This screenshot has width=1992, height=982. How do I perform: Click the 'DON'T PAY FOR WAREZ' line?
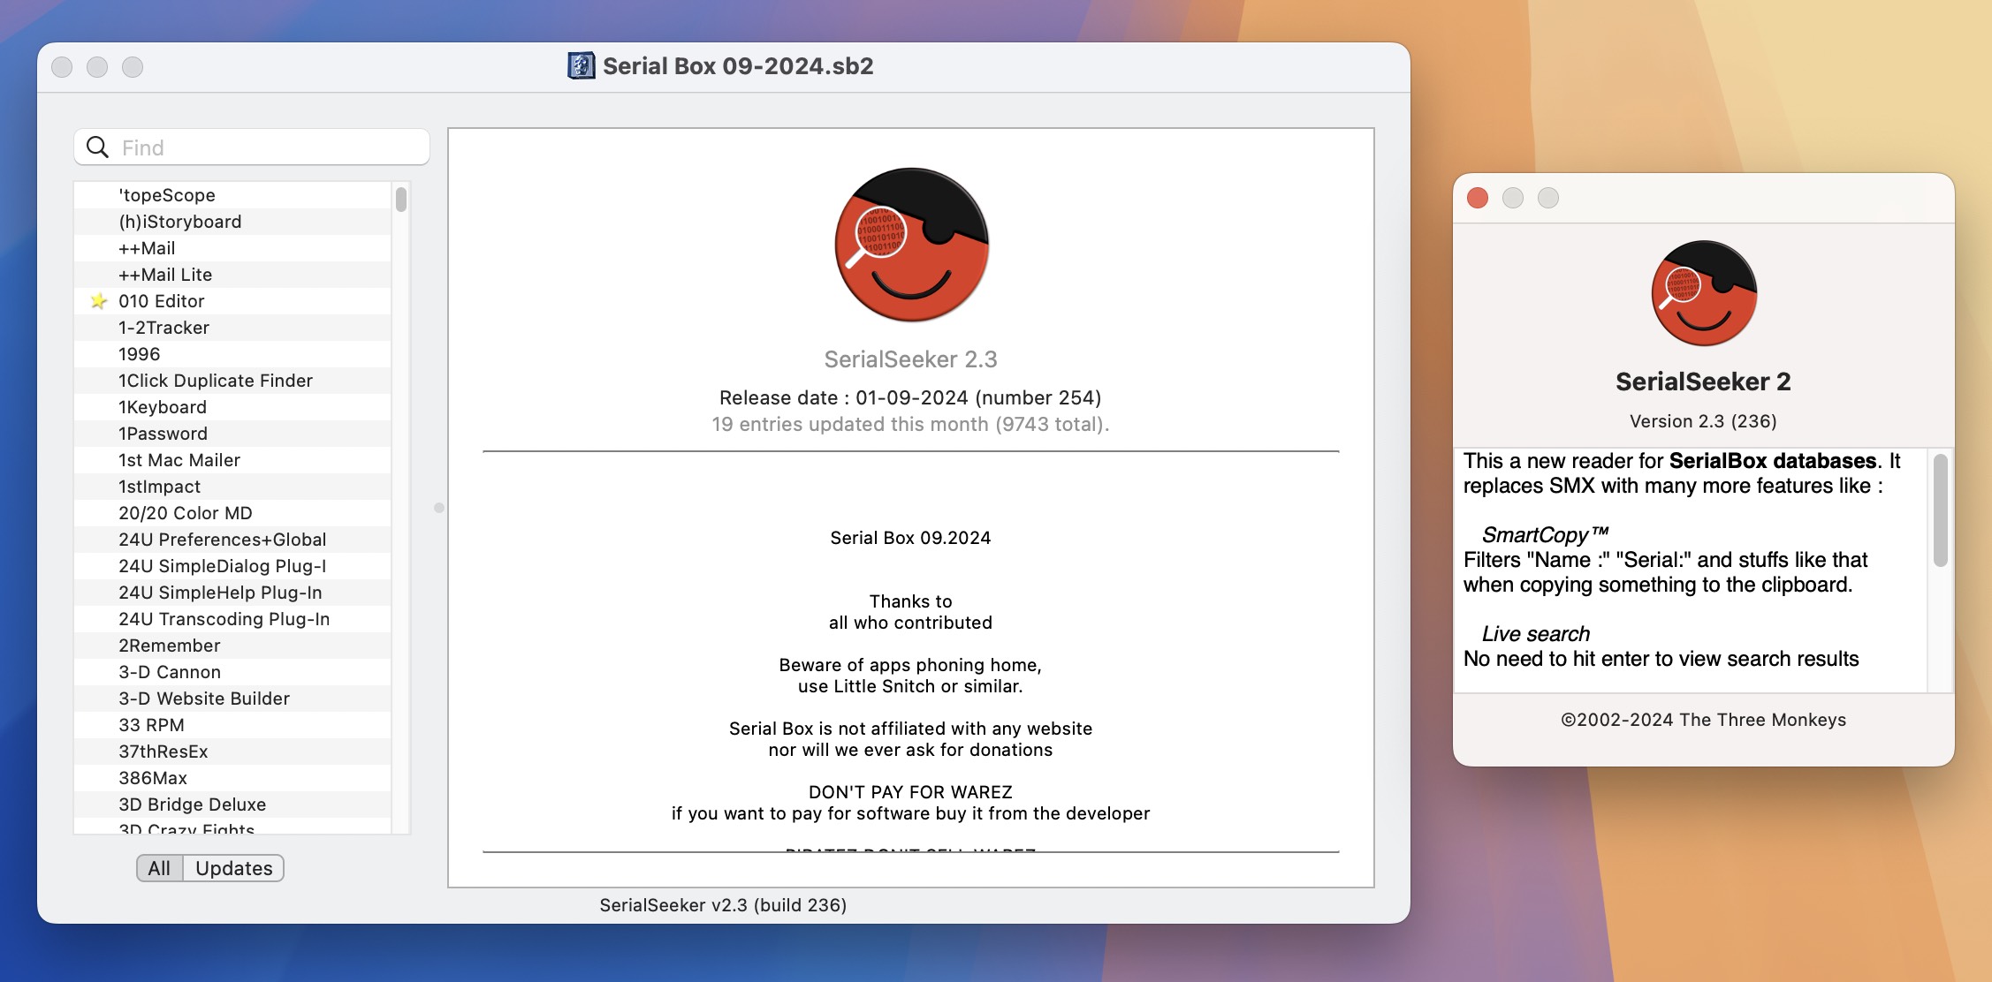point(910,792)
